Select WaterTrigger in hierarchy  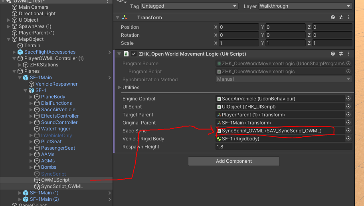(x=56, y=129)
